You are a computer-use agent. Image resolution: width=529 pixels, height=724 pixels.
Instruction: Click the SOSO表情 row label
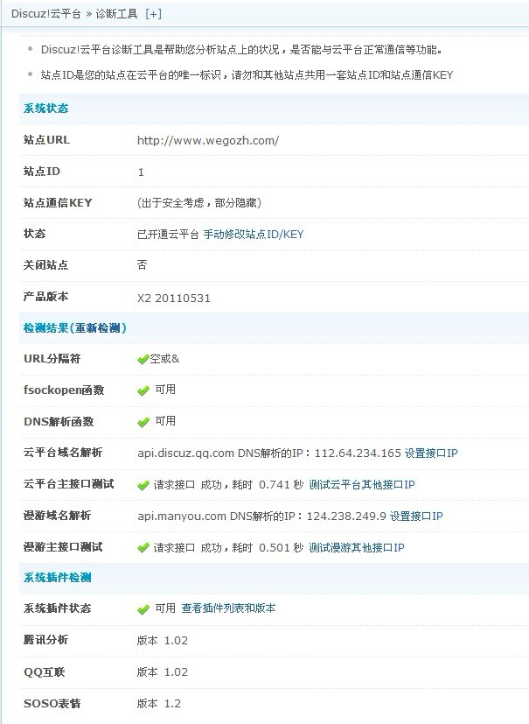pos(52,703)
